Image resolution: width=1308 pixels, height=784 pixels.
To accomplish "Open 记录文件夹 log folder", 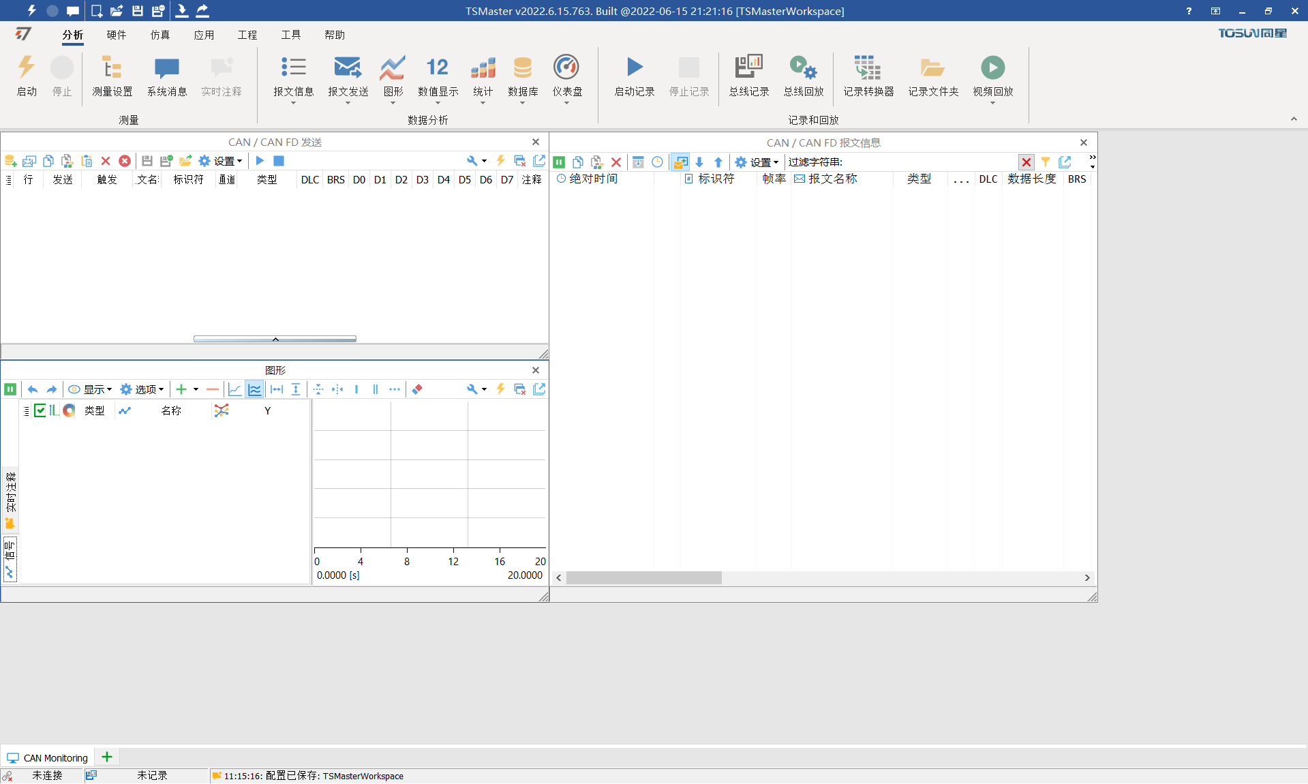I will pyautogui.click(x=933, y=76).
